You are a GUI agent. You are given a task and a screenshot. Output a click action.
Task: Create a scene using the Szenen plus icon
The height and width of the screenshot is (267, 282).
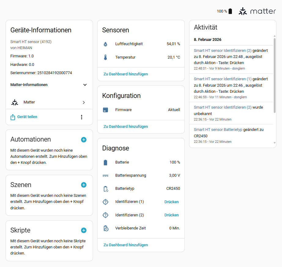point(83,185)
